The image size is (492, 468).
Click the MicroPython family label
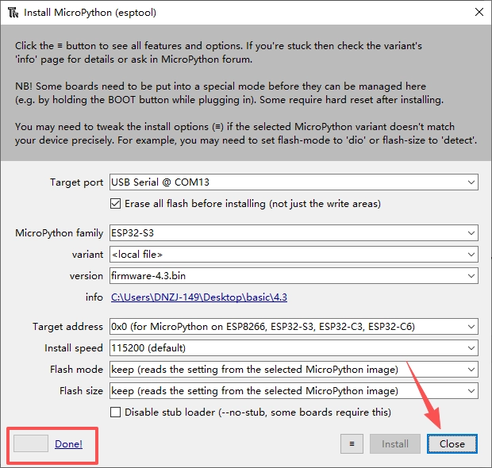tap(59, 233)
